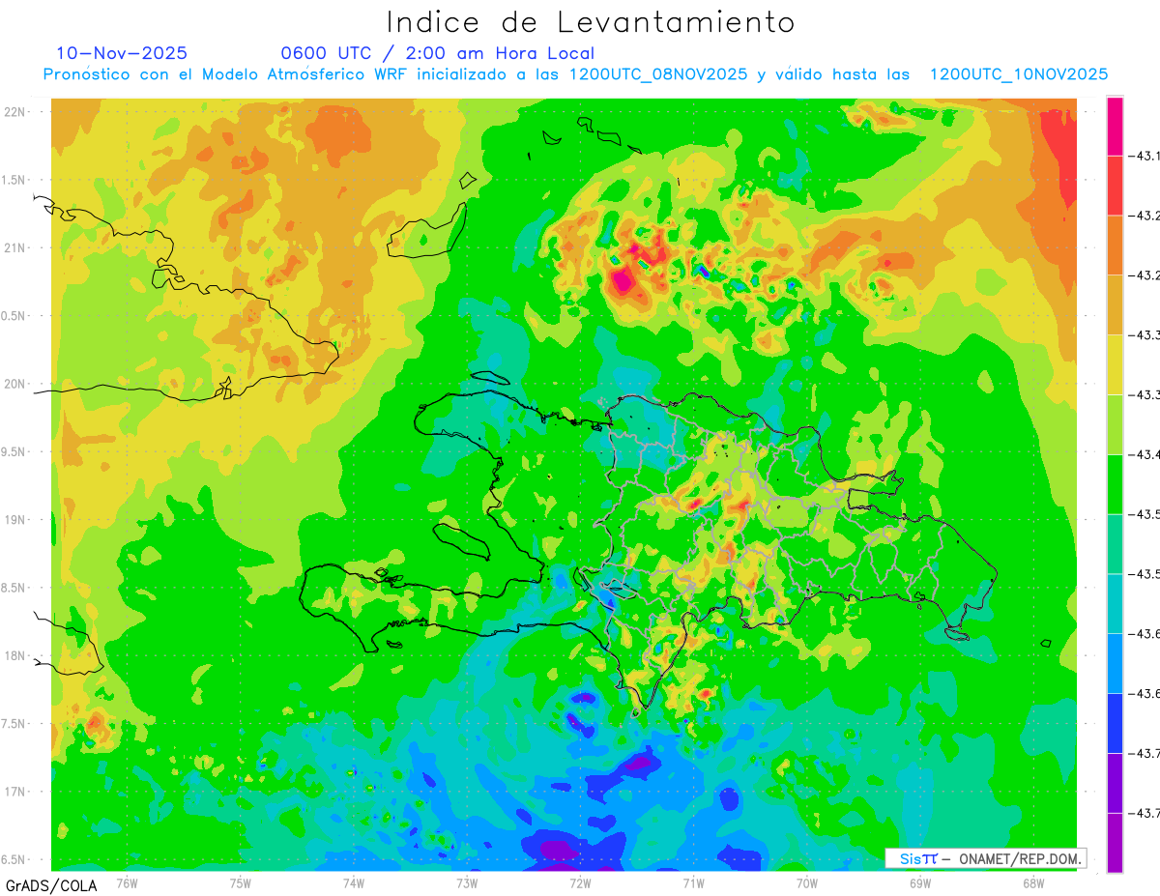Click the dark blue swatch in the color scale

point(1115,723)
